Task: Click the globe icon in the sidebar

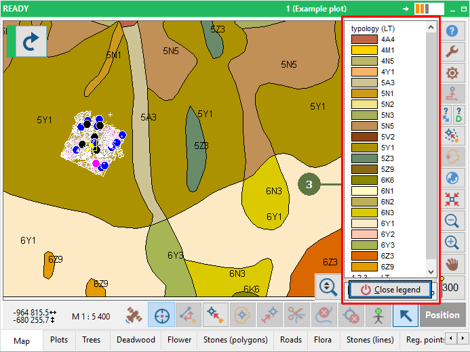Action: pos(452,178)
